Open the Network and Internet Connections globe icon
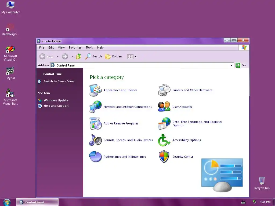 (x=95, y=107)
